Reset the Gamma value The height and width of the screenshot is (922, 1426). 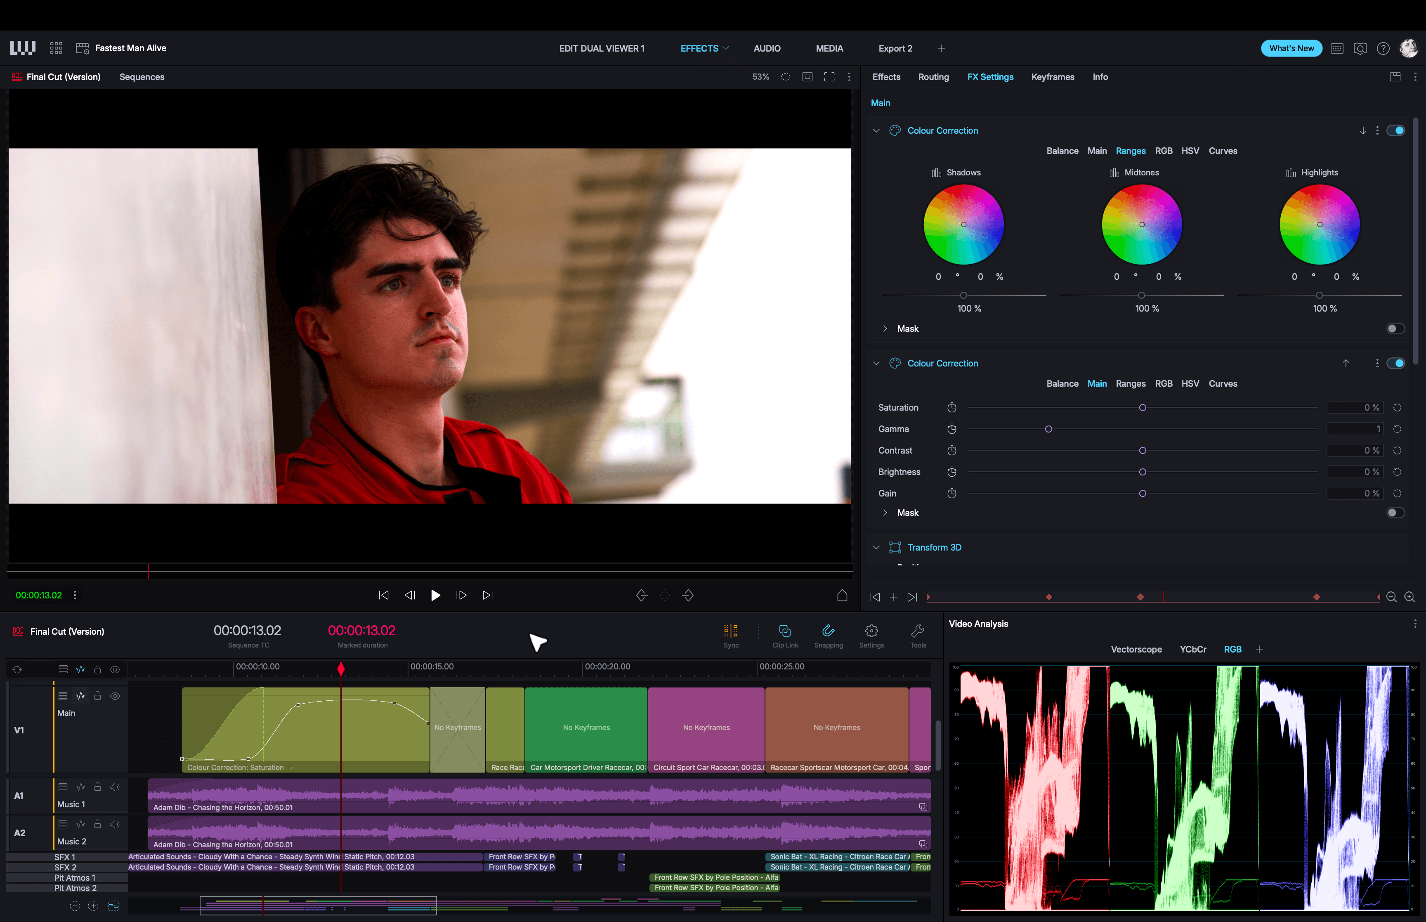(1397, 429)
